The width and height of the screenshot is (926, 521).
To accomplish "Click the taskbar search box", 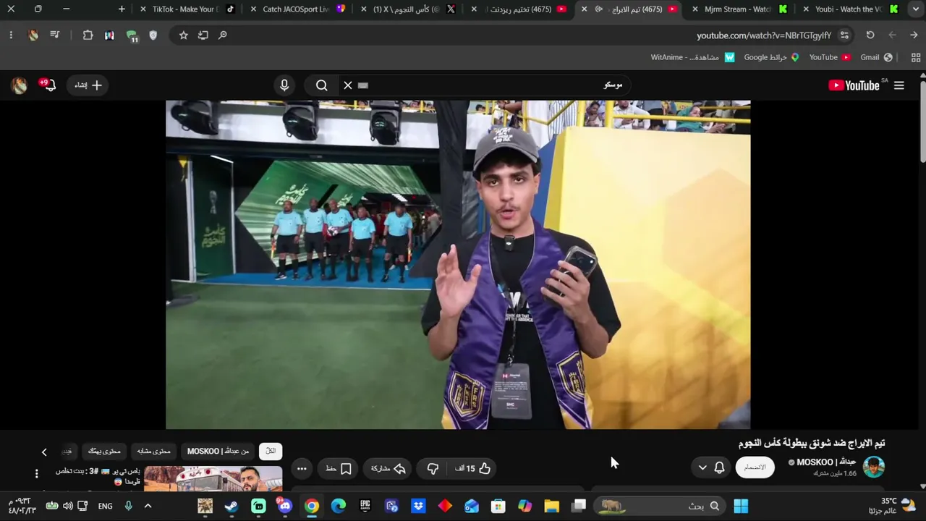I will click(660, 506).
